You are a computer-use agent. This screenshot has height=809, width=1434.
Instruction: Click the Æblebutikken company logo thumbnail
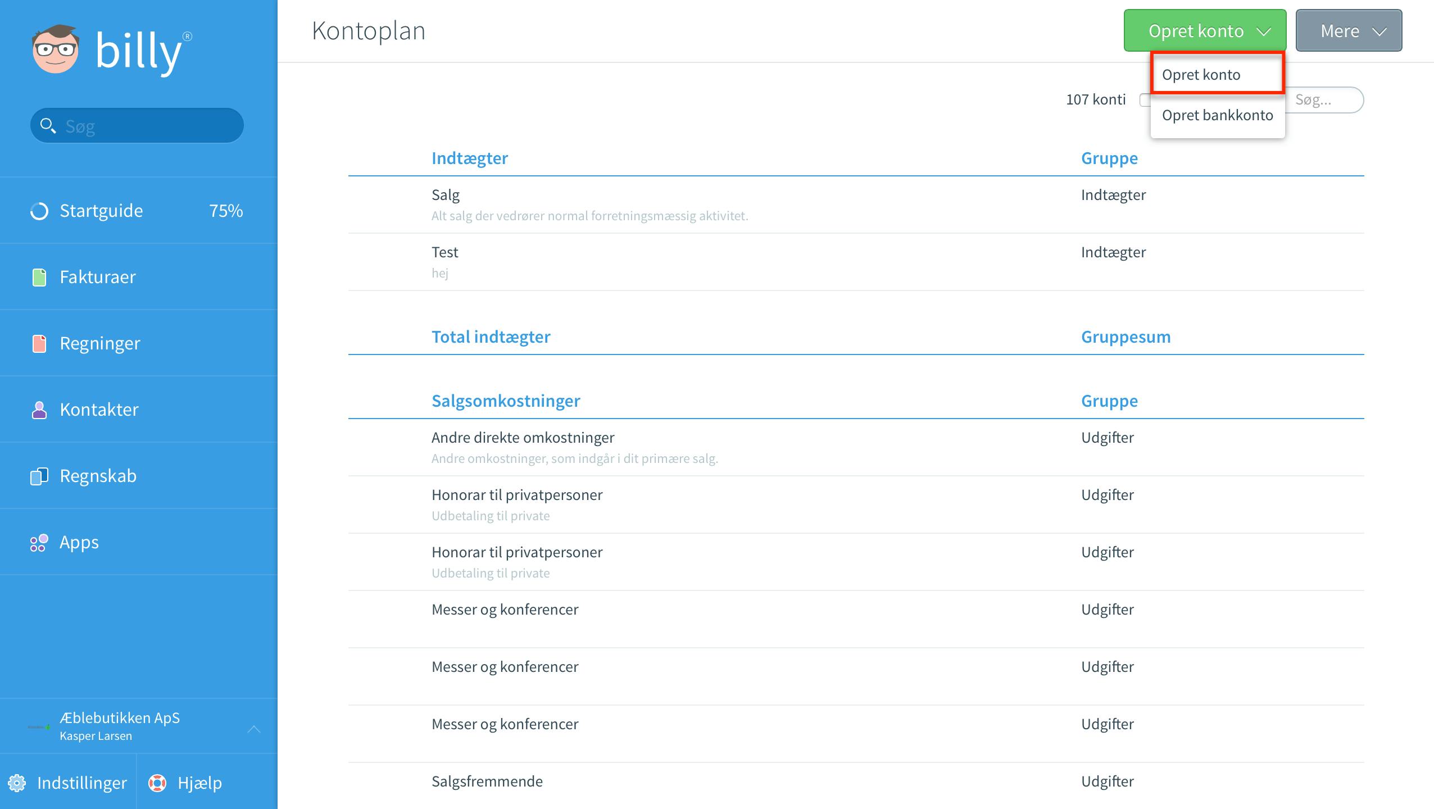[x=39, y=727]
